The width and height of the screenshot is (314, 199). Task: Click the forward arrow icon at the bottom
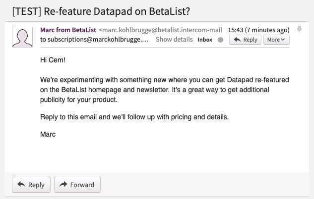[63, 185]
